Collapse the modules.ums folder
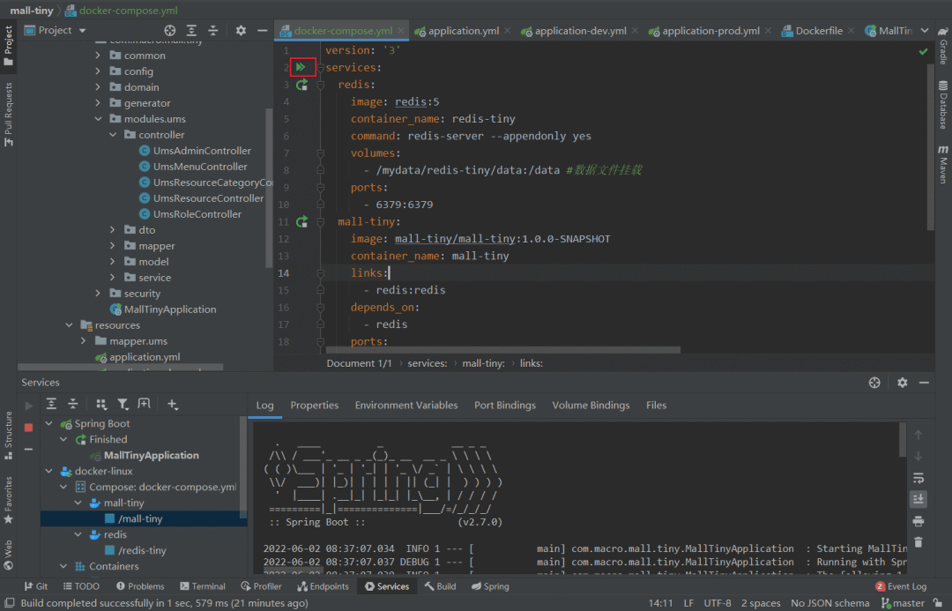952x611 pixels. coord(99,119)
